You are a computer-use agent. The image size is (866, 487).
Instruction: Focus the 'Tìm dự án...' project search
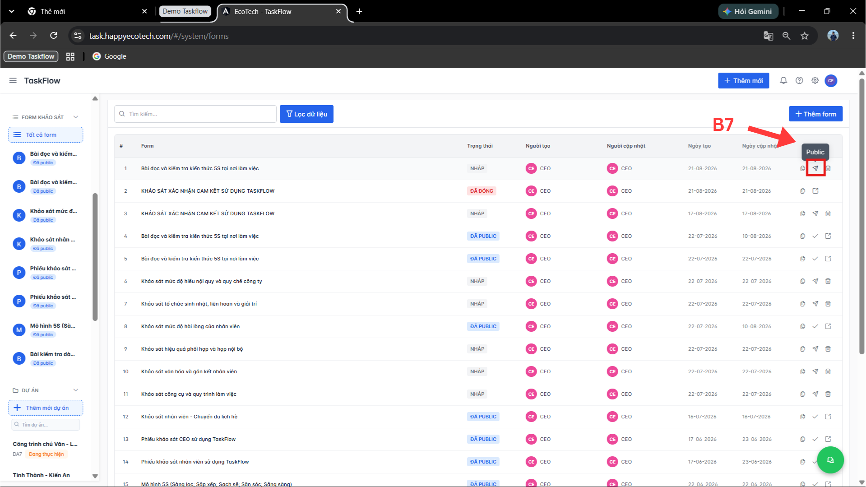(x=46, y=425)
